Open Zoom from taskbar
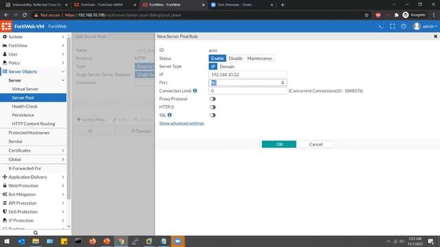Image resolution: width=440 pixels, height=247 pixels. 178,241
